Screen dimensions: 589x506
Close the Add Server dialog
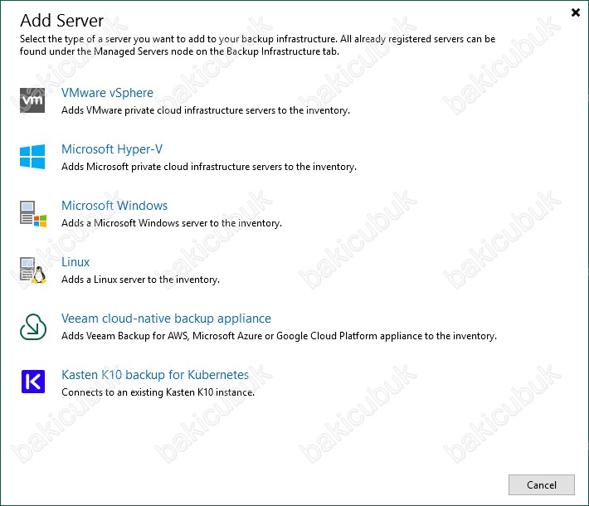point(576,12)
